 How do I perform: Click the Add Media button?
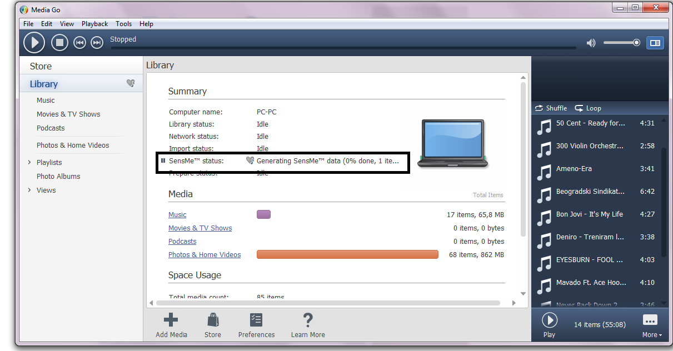click(x=171, y=325)
